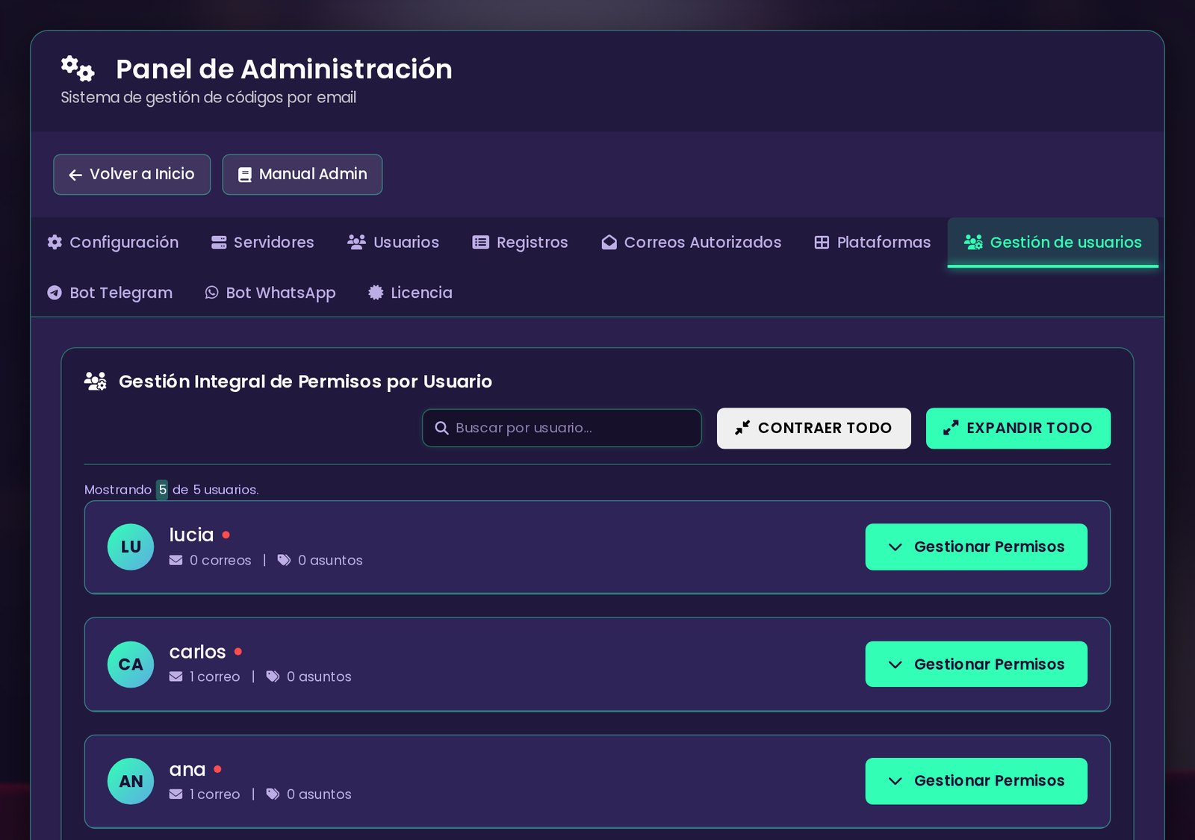1195x840 pixels.
Task: Focus the Buscar por usuario search field
Action: tap(562, 428)
